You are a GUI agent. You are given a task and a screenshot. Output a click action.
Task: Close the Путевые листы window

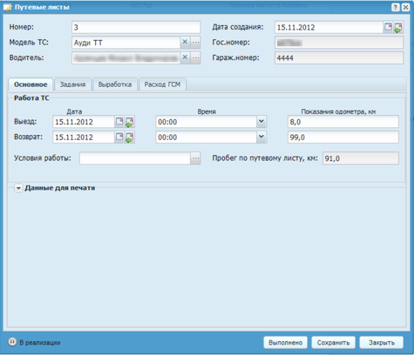[406, 7]
